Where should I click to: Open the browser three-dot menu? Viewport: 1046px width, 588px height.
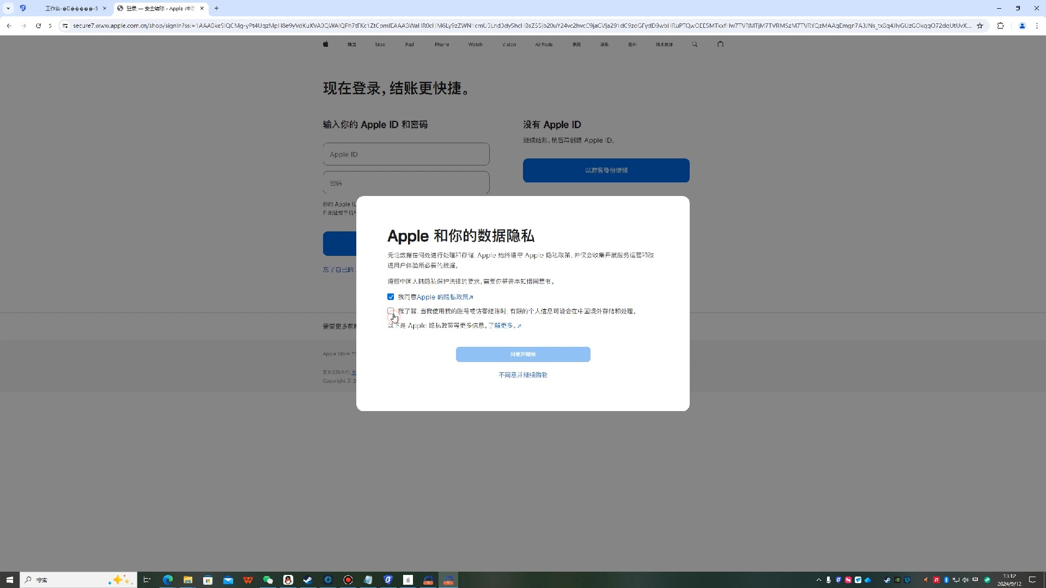(1037, 26)
